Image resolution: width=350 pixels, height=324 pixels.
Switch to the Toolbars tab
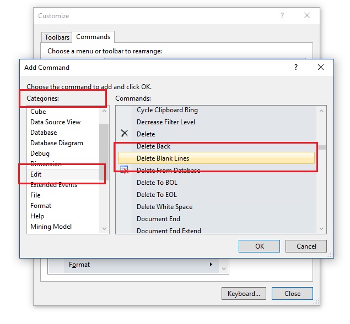coord(57,37)
